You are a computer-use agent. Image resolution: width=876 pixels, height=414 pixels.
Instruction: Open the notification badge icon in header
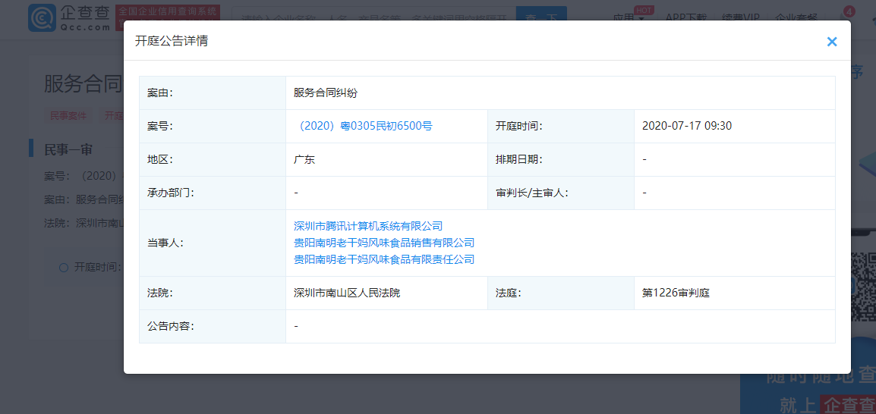[849, 11]
